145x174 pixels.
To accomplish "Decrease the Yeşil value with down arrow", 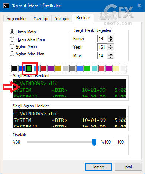I will click(x=111, y=49).
